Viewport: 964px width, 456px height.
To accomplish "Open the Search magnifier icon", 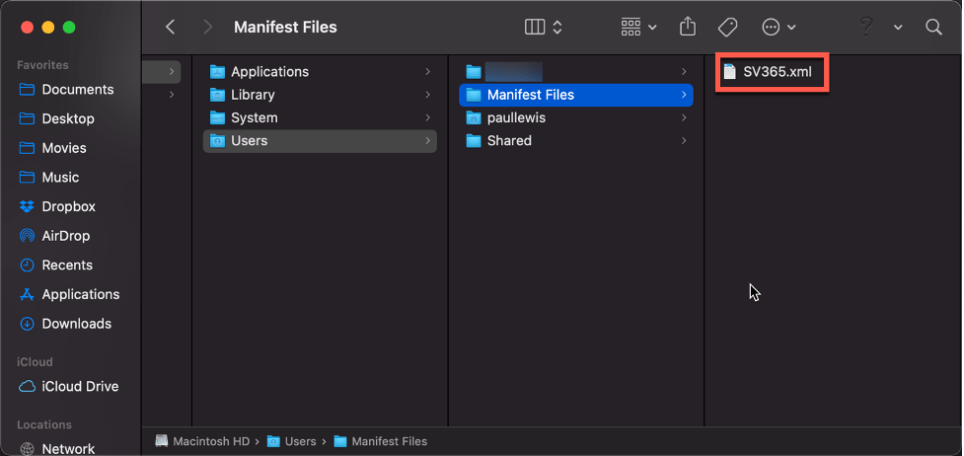I will coord(933,28).
